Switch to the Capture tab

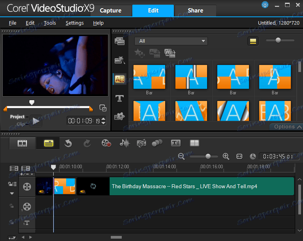click(110, 11)
